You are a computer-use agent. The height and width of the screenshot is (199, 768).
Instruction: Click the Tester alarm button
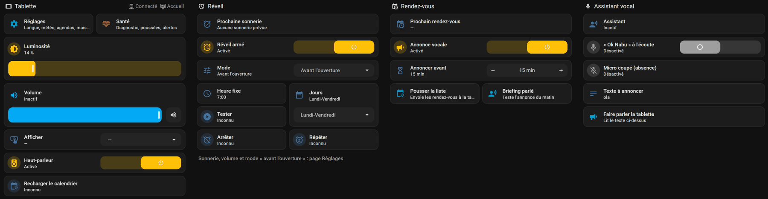(x=241, y=117)
